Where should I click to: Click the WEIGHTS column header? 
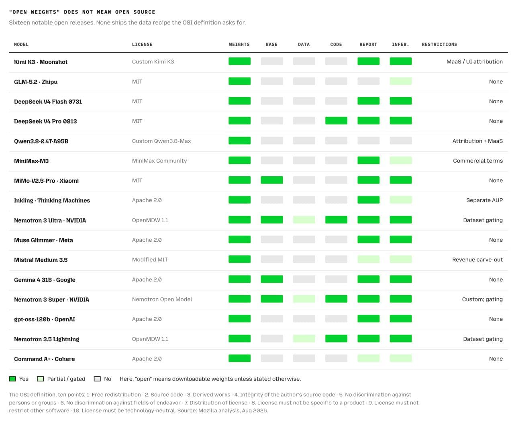239,45
